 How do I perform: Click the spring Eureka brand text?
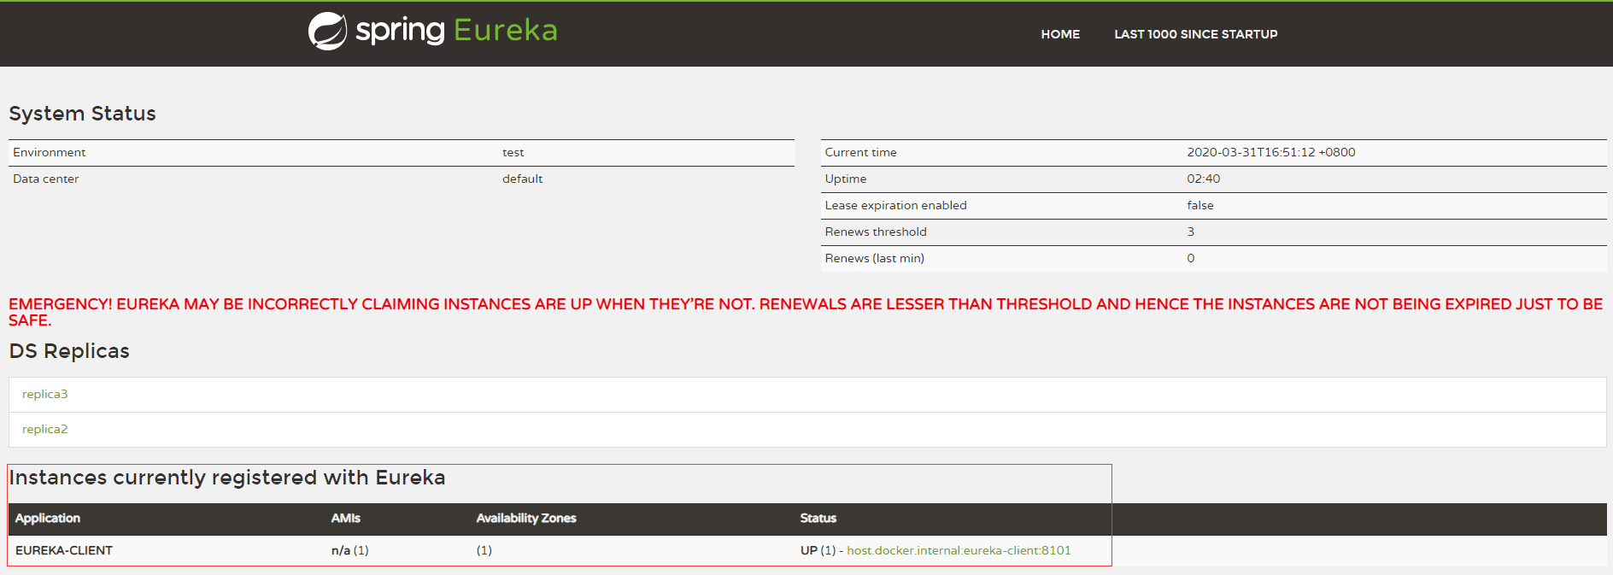(x=456, y=31)
